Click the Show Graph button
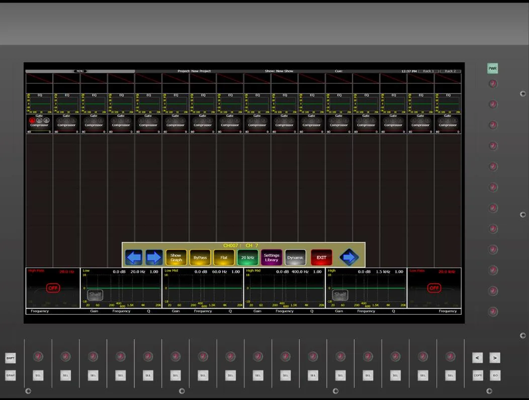 tap(176, 257)
